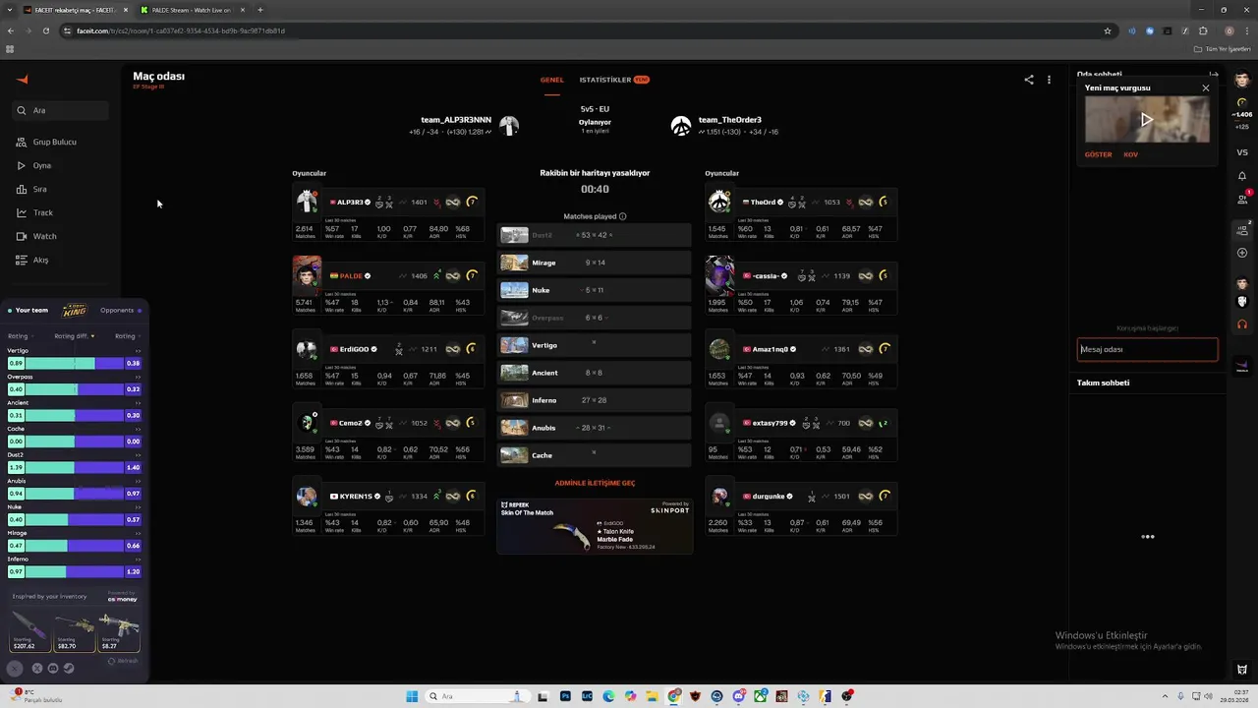Switch to the GENEL tab
Viewport: 1258px width, 708px height.
(x=551, y=80)
